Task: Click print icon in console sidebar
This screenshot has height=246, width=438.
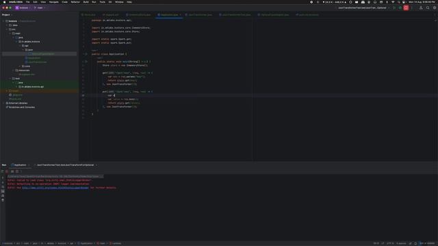Action: 3,196
